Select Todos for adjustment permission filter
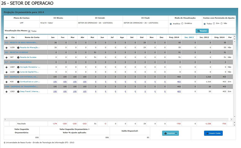The width and height of the screenshot is (241, 148). 205,24
